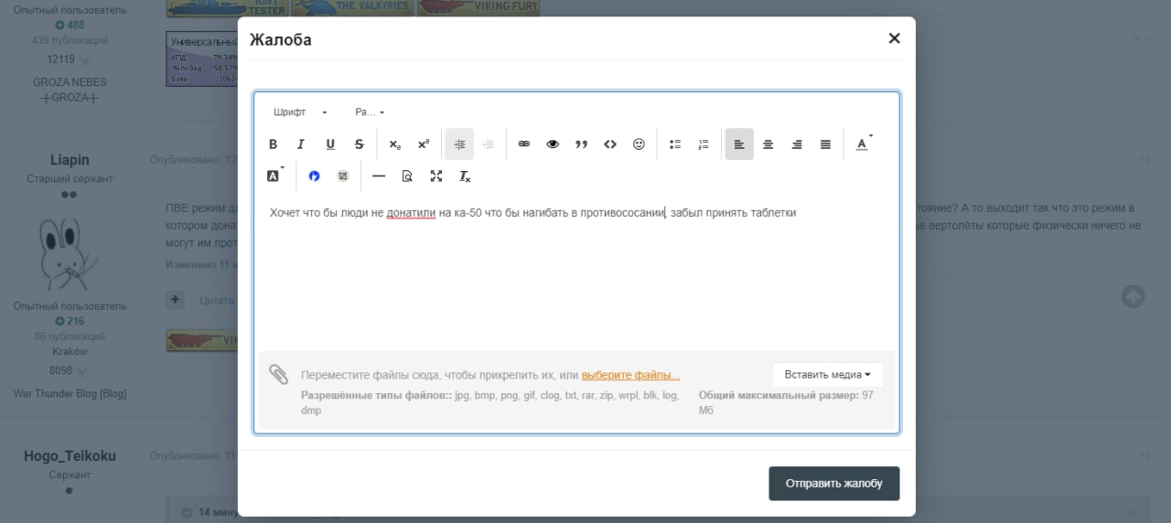Maximize the editor to fullscreen
The height and width of the screenshot is (523, 1171).
click(x=436, y=176)
